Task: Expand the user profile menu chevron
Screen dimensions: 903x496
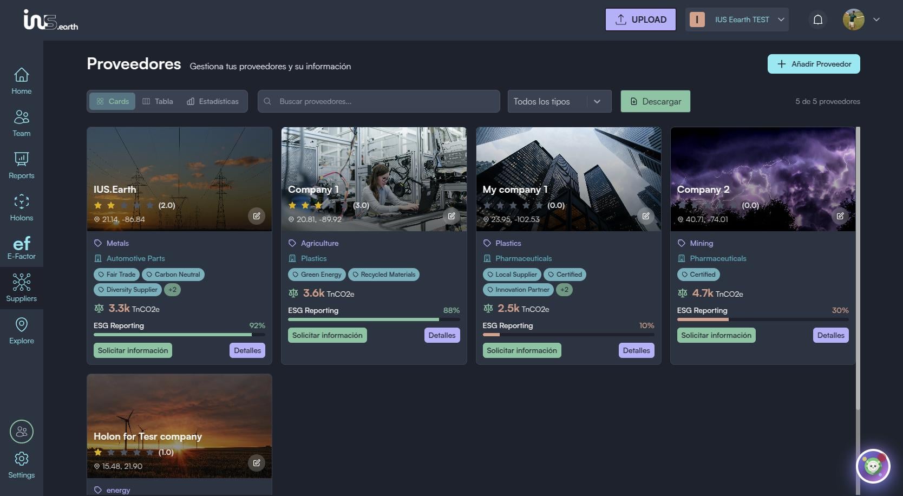Action: pyautogui.click(x=876, y=19)
